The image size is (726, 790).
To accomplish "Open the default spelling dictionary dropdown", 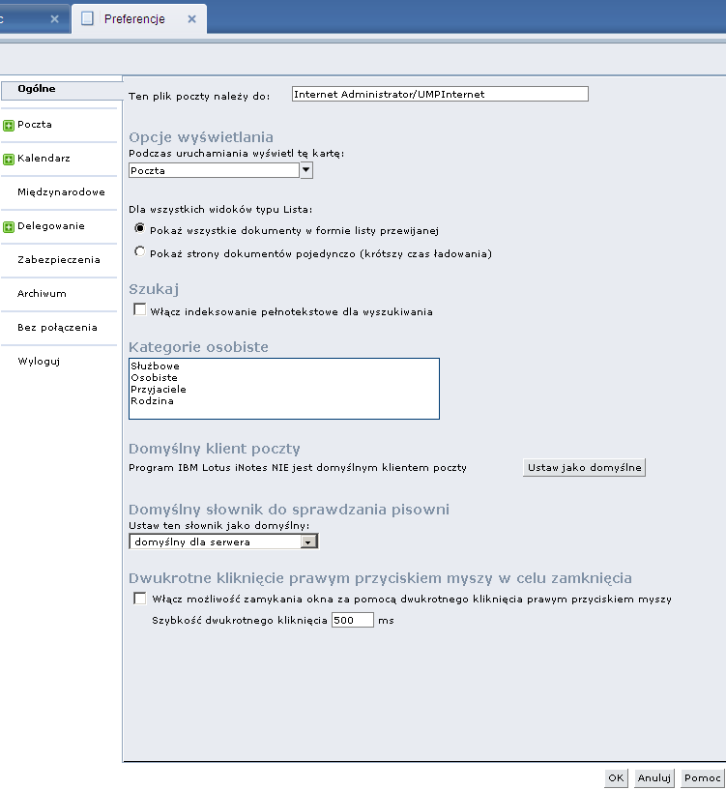I will (223, 541).
